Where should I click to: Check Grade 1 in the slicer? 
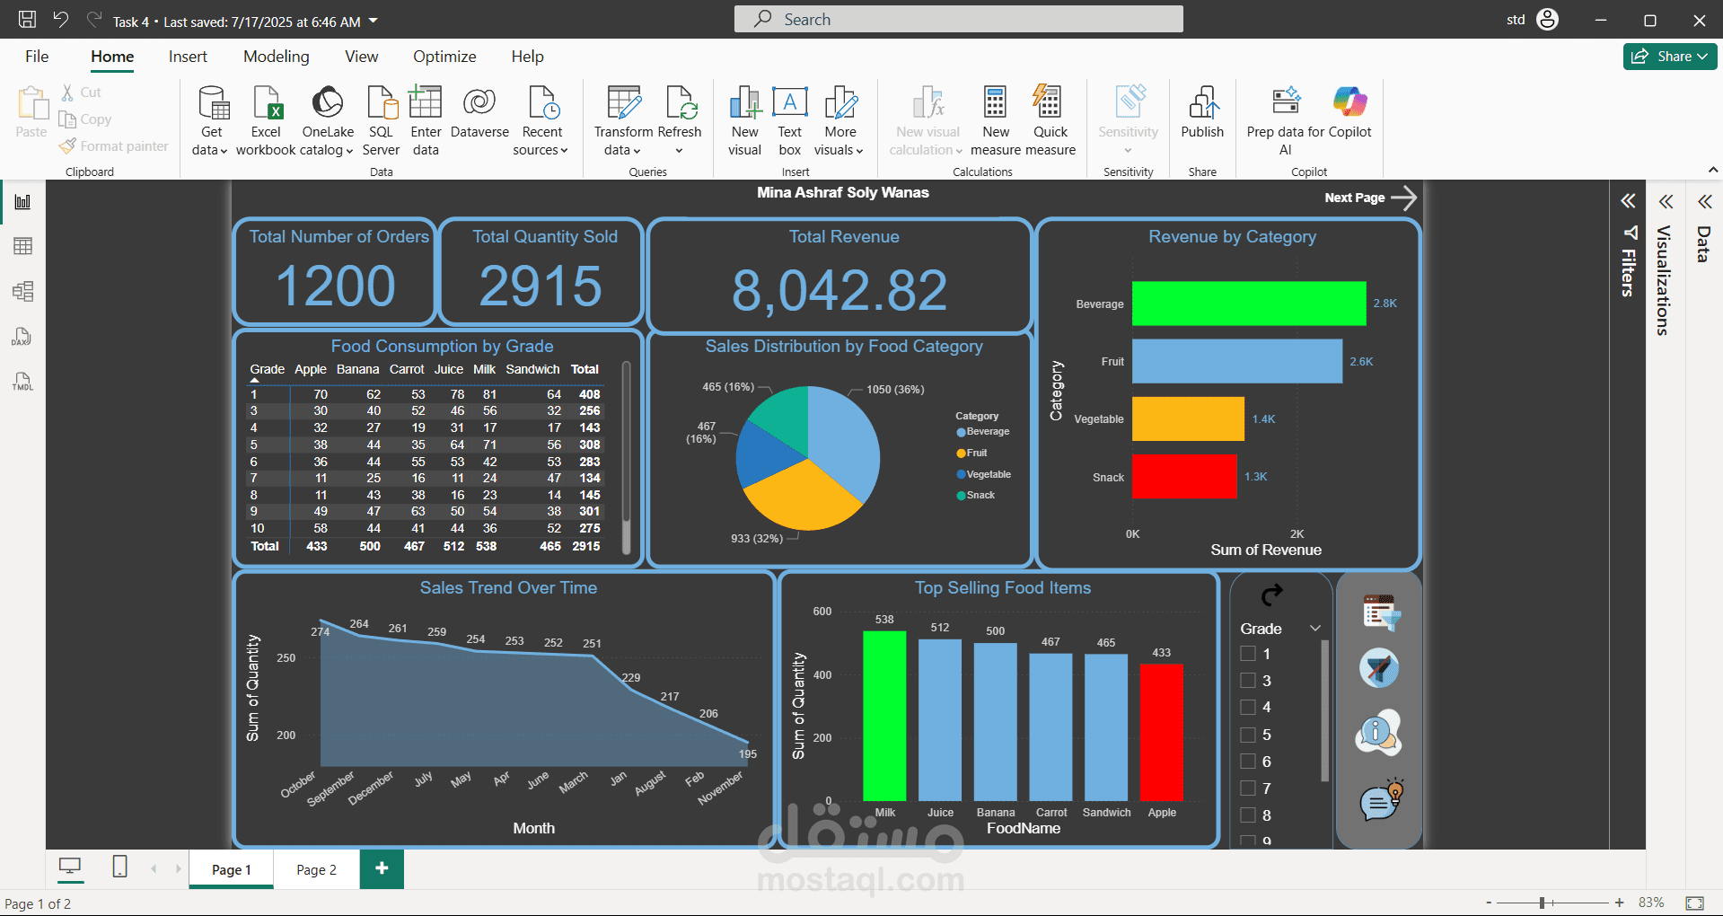pos(1248,653)
